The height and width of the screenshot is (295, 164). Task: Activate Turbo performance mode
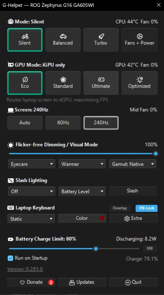click(101, 40)
